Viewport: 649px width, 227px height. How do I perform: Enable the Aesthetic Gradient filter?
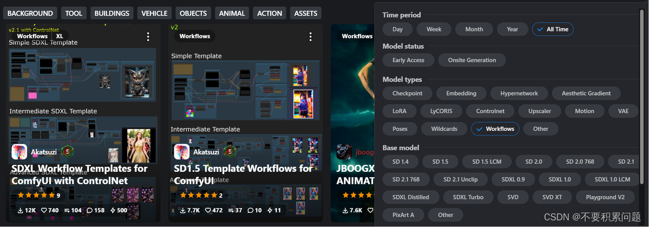click(586, 93)
